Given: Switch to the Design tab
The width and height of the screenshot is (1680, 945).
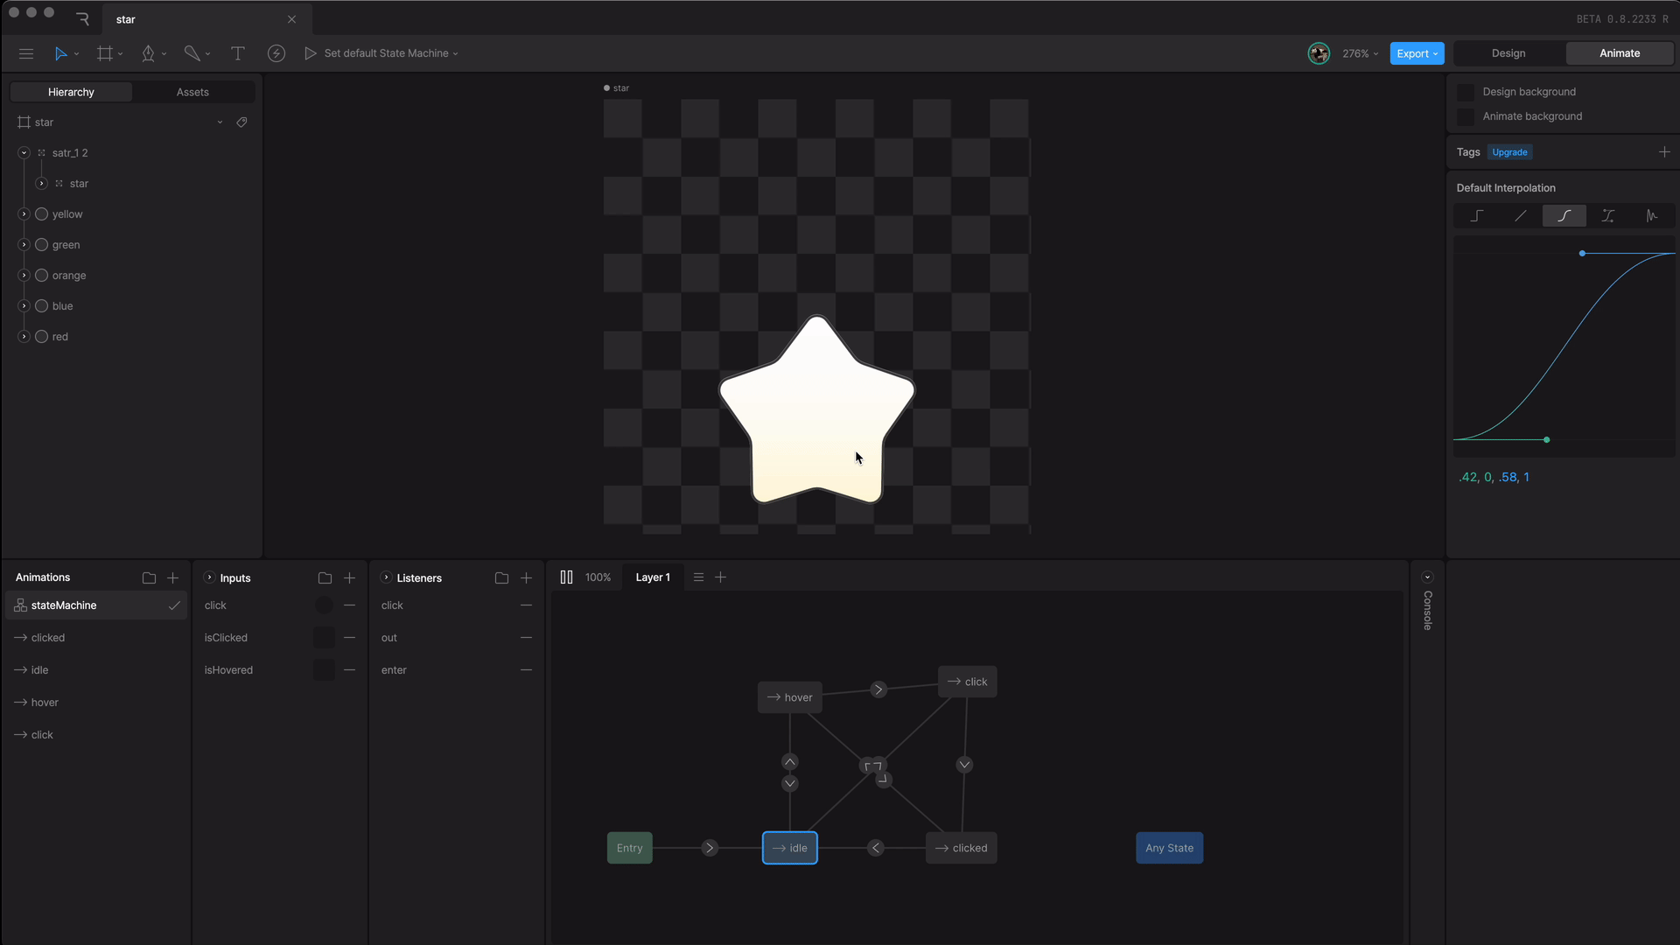Looking at the screenshot, I should coord(1509,53).
